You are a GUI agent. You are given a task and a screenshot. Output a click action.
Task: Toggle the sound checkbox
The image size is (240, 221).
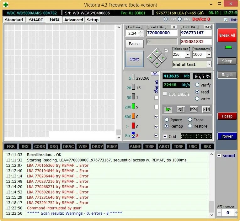(219, 155)
